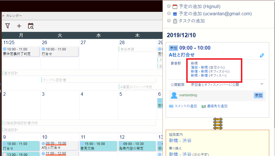
Task: Open the C機能詳細設計書作成 bar
Action: [x=79, y=123]
